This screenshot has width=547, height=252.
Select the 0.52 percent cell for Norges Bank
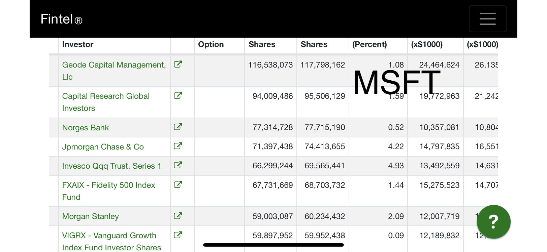[x=396, y=127]
